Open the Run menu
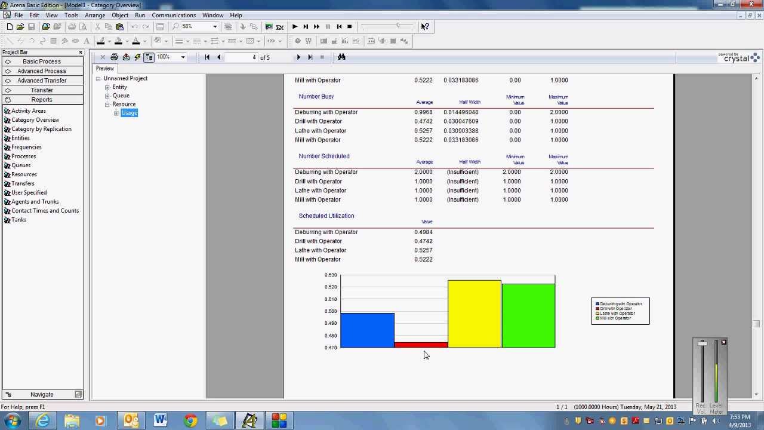Screen dimensions: 764x430 click(140, 15)
